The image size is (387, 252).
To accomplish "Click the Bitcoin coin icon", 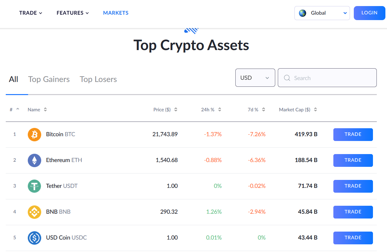I will coord(34,135).
